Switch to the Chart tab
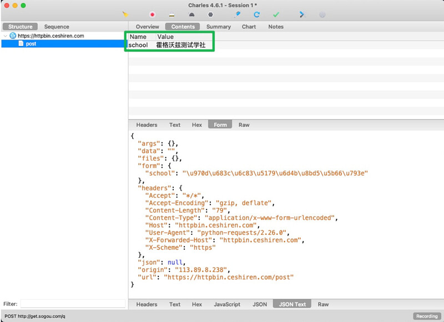444x322 pixels. [249, 27]
